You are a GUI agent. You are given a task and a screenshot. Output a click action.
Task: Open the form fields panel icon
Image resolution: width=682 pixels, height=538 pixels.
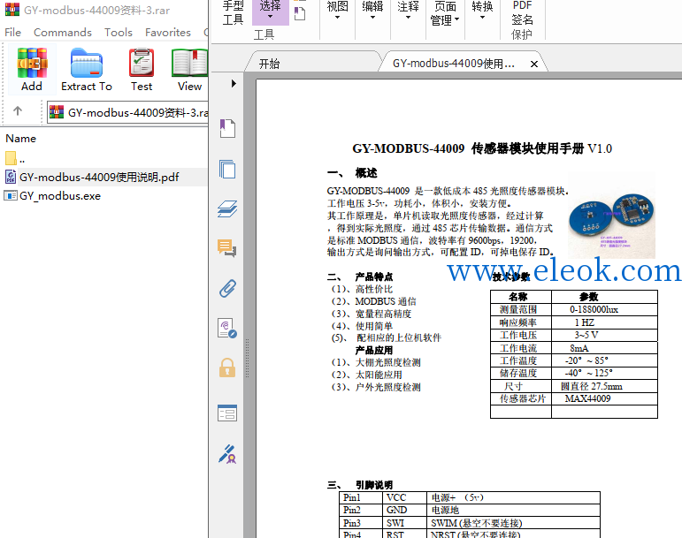pos(227,413)
